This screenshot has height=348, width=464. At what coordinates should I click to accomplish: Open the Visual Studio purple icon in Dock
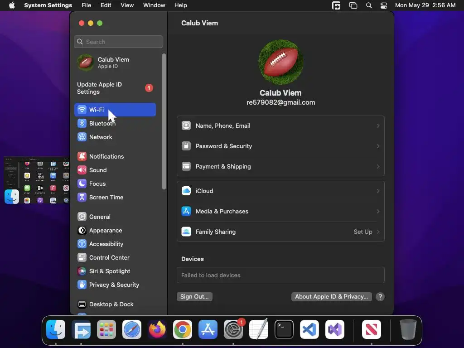(x=335, y=329)
